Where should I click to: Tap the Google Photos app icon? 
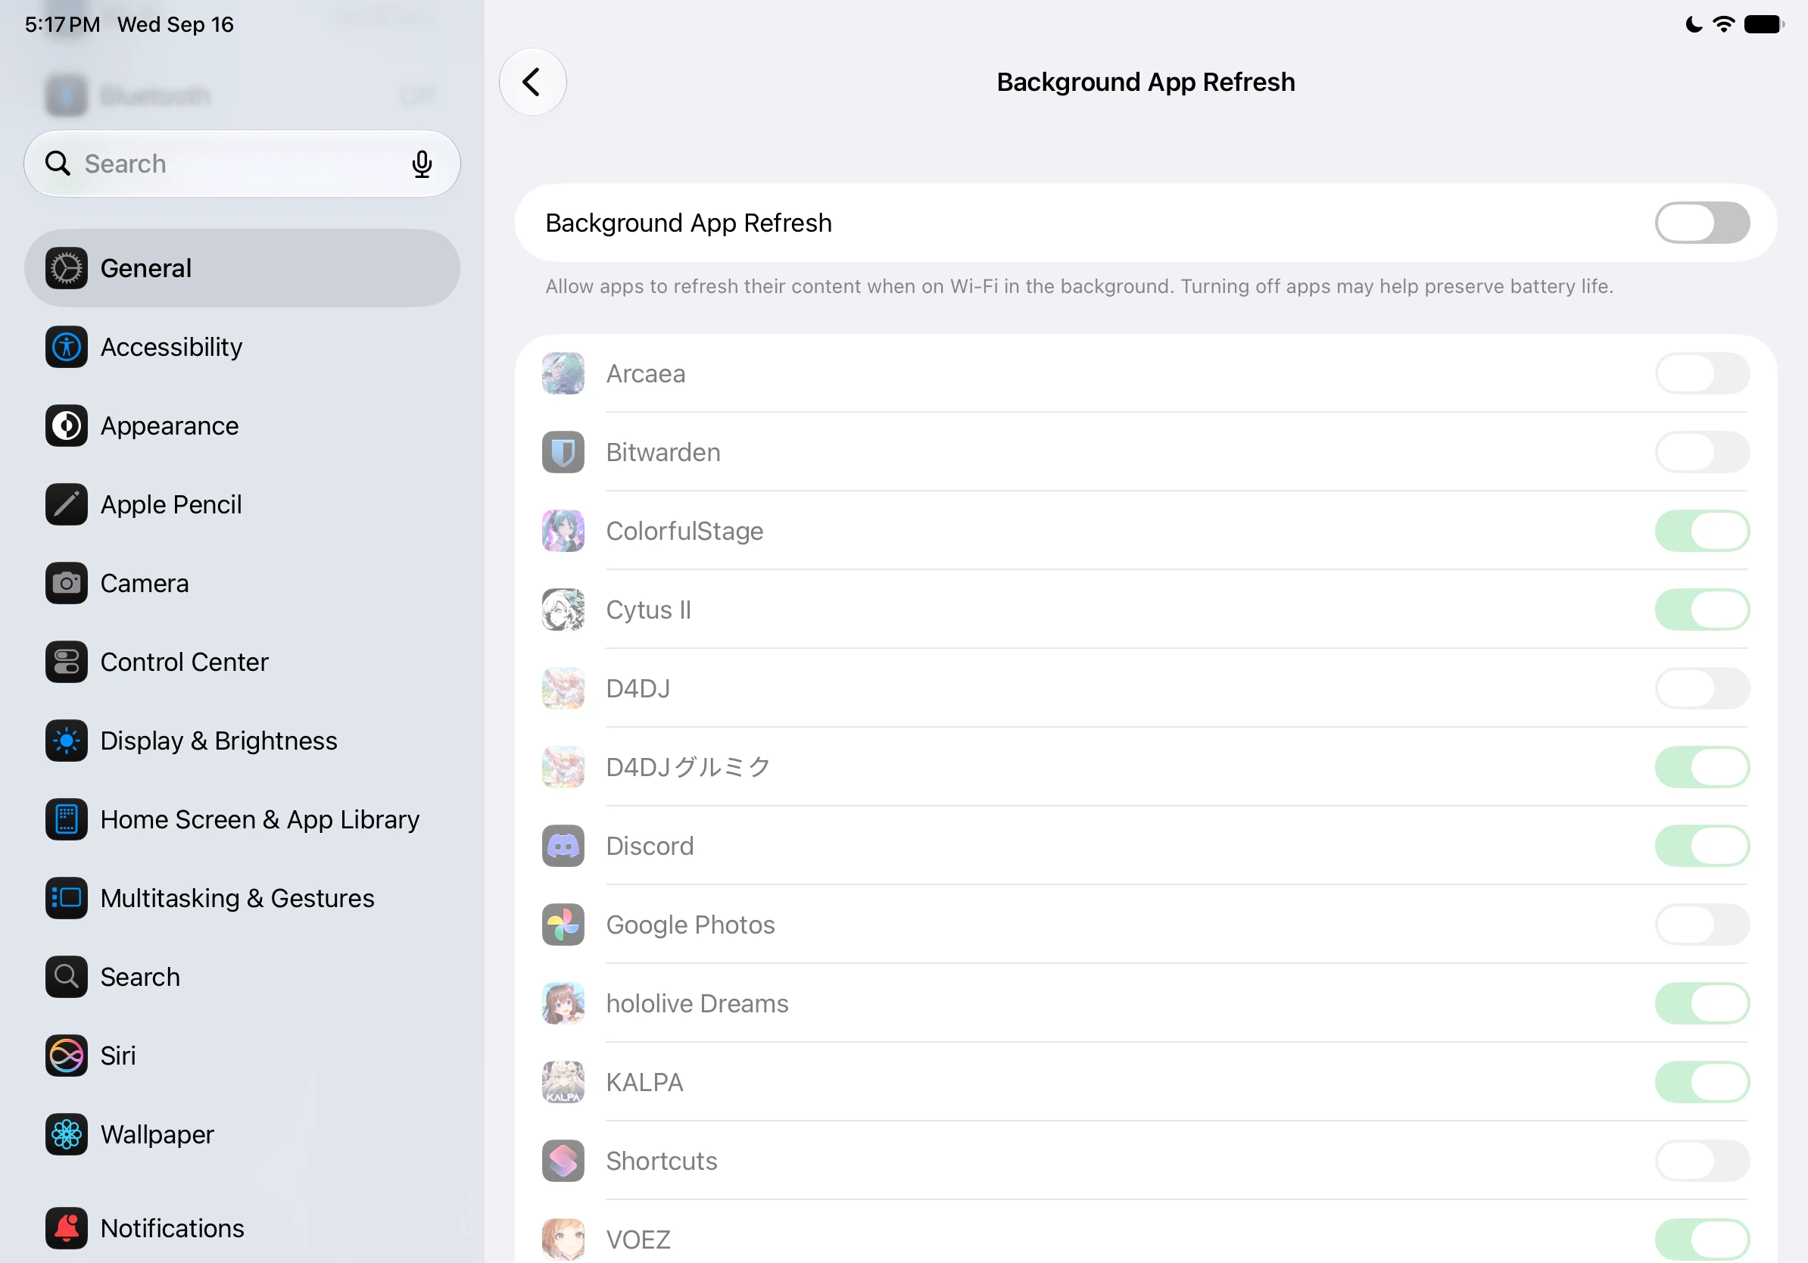(563, 925)
